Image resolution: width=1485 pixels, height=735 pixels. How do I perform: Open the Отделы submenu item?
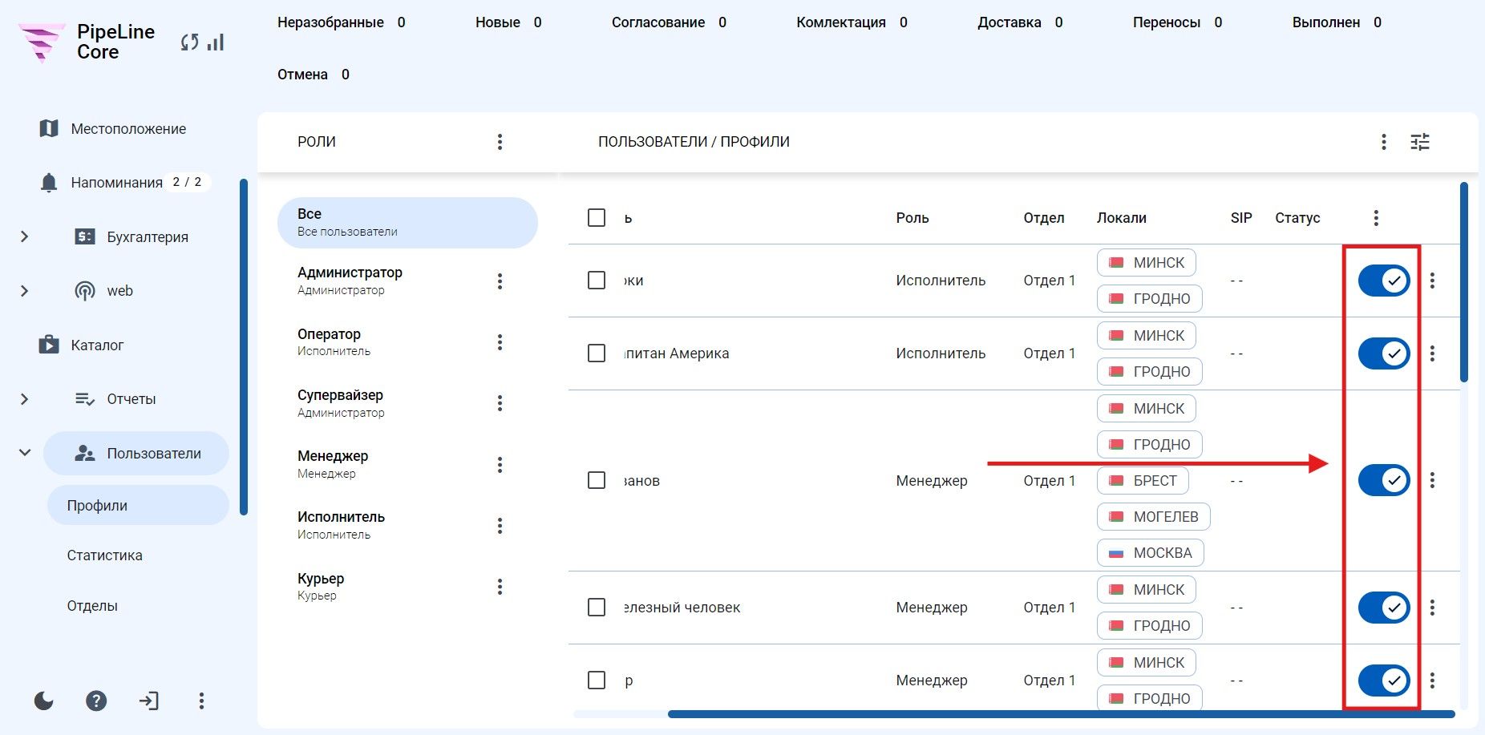click(92, 606)
